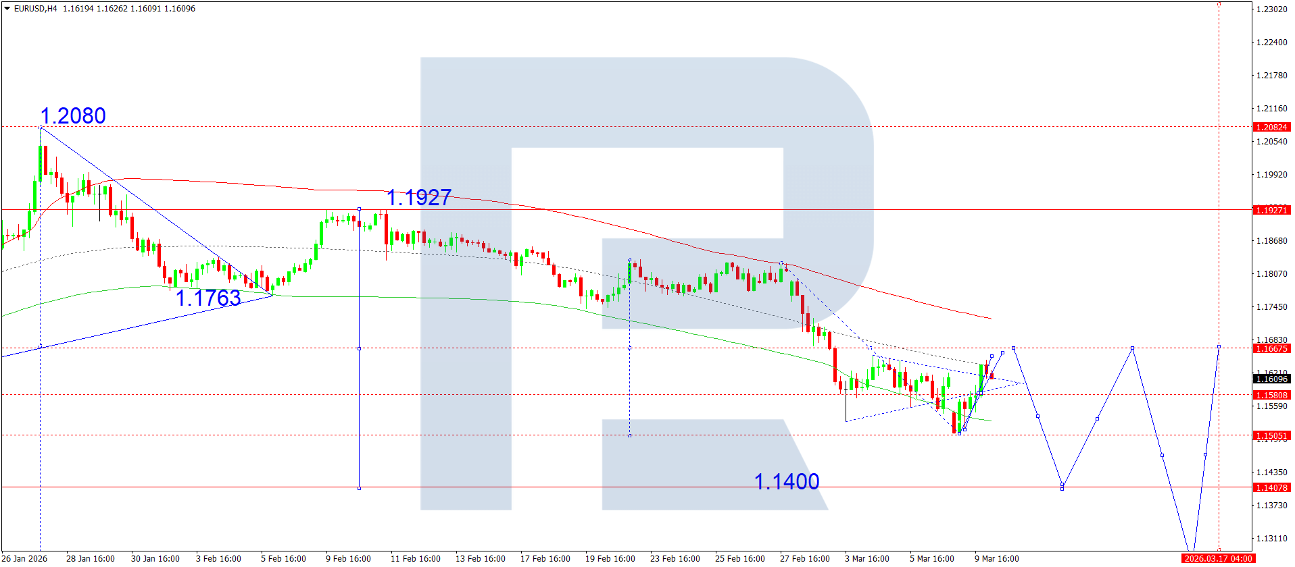1295x567 pixels.
Task: Click the red 1.16675 price tag
Action: tap(1271, 349)
